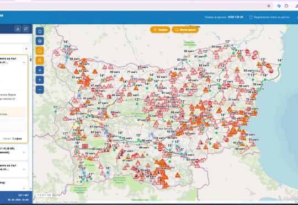Viewport: 298px width, 205px height.
Task: Click the 112 км/ч speed label on the map
Action: click(78, 130)
